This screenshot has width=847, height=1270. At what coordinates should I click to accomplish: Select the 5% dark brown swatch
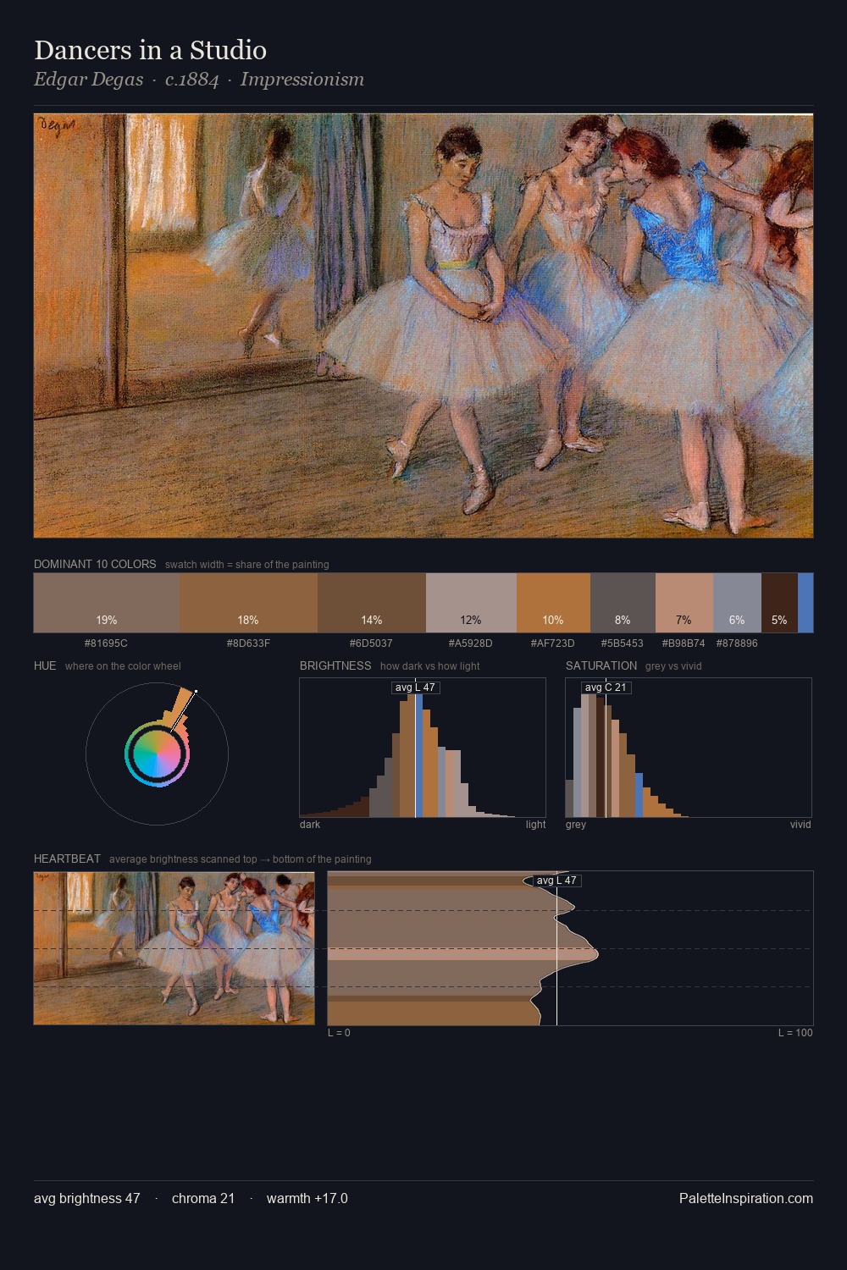click(x=779, y=603)
